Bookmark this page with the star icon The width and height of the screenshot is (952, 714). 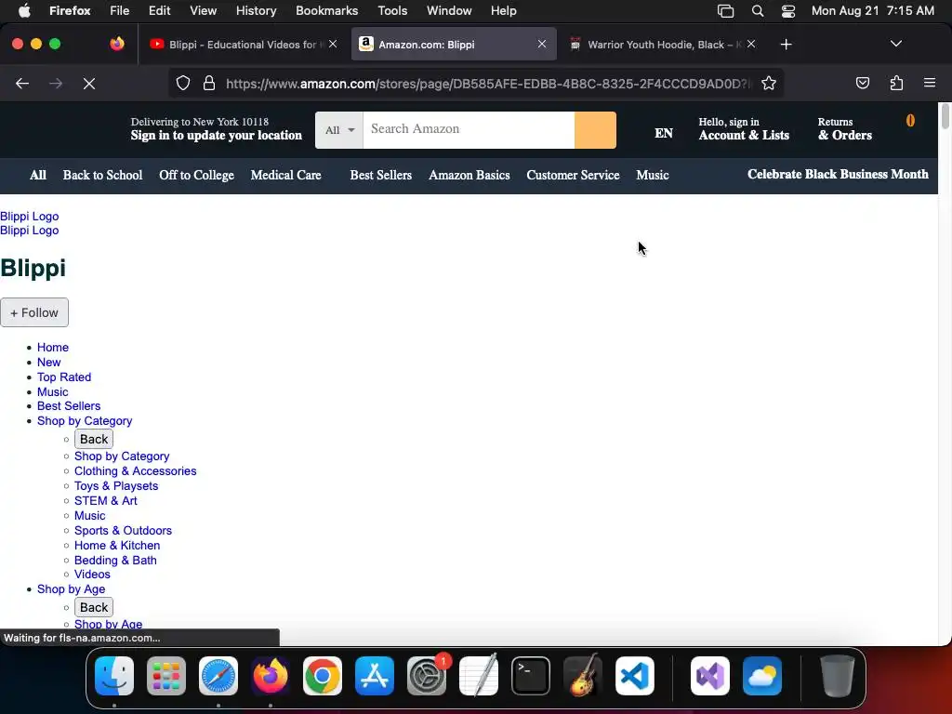pos(769,83)
